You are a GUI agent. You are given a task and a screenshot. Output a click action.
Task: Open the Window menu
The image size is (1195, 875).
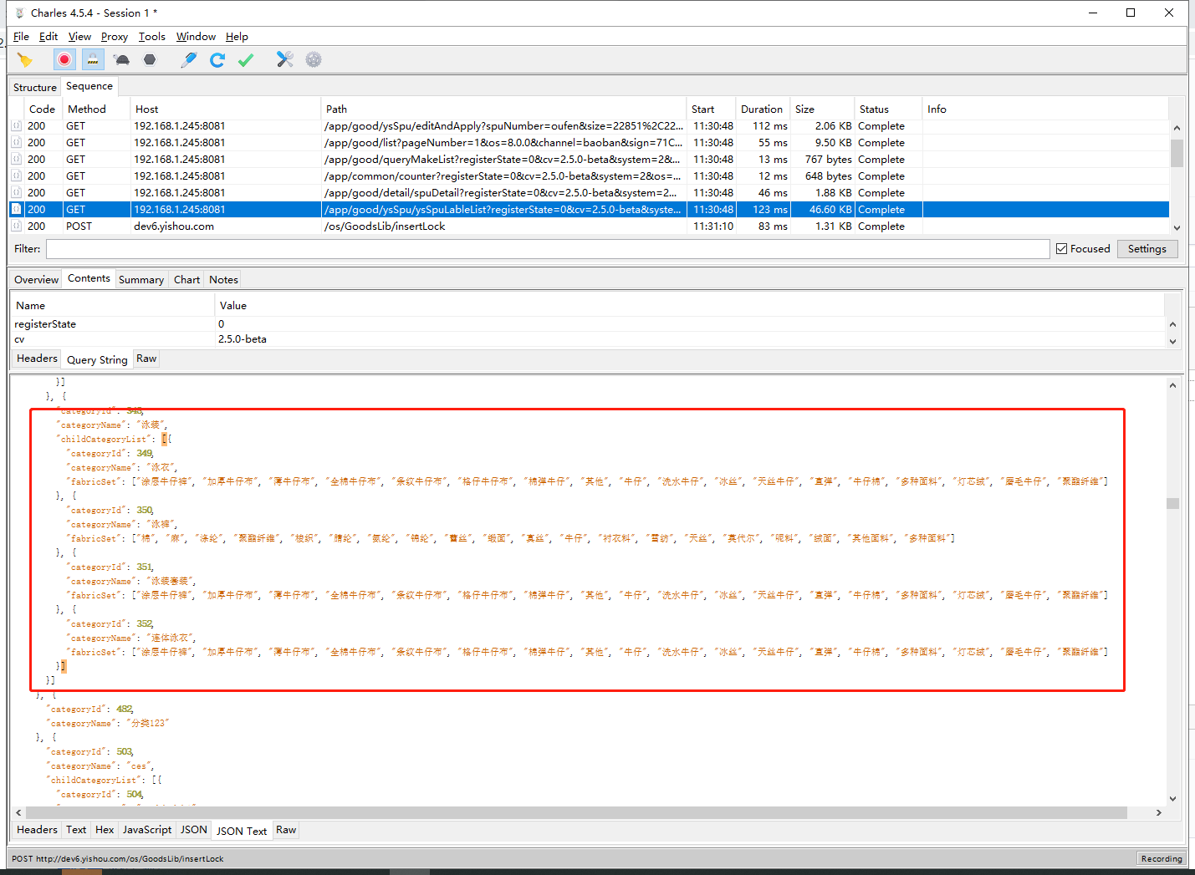coord(196,36)
